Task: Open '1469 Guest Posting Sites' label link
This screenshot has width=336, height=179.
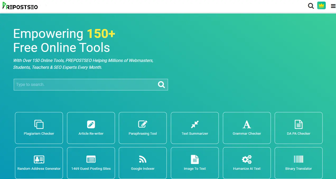Action: coord(91,169)
